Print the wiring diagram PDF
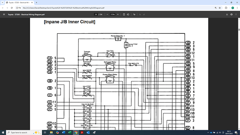This screenshot has width=240, height=135. click(x=231, y=14)
